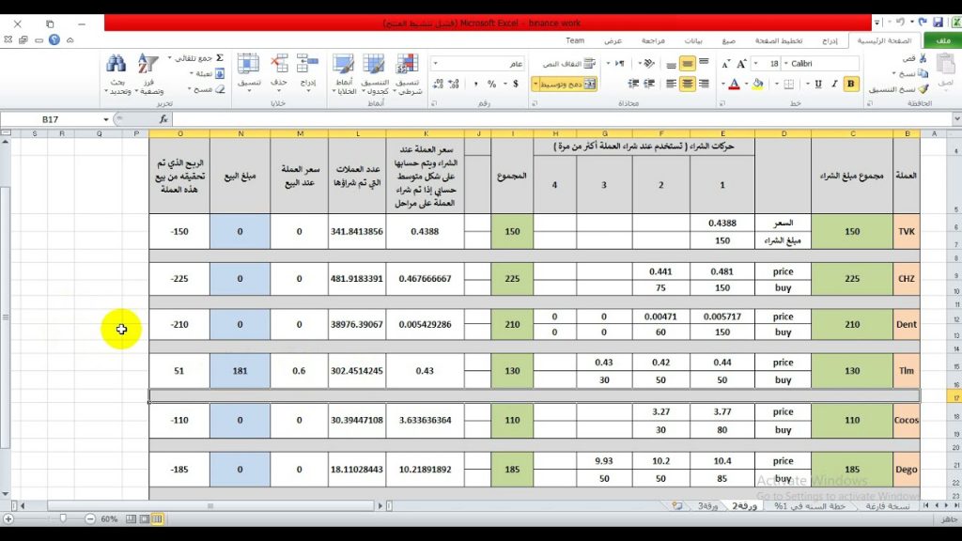
Task: Toggle Underline formatting
Action: coord(818,84)
